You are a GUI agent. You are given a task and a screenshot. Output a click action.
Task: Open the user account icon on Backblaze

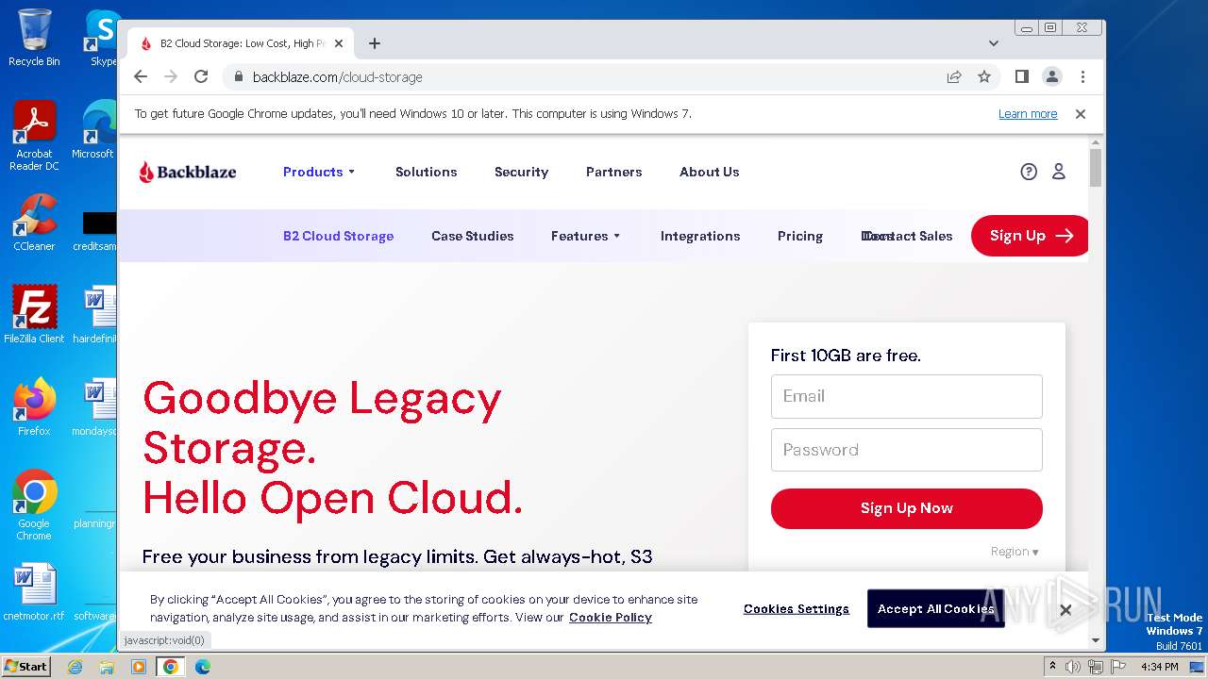tap(1059, 172)
